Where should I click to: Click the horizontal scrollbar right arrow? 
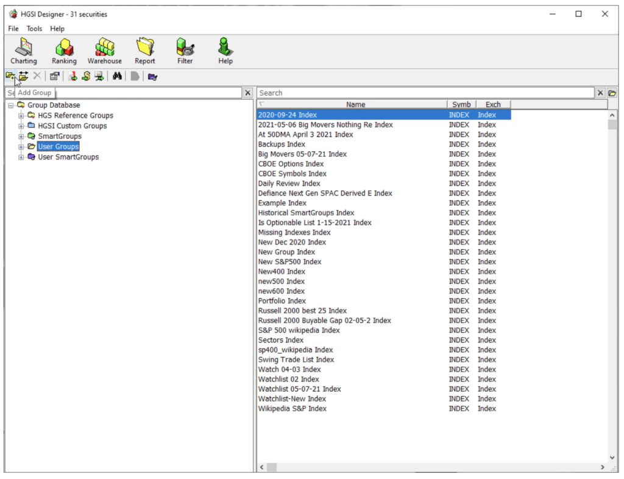(x=603, y=467)
